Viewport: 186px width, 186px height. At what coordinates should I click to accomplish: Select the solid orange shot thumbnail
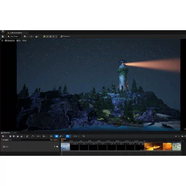pyautogui.click(x=167, y=147)
